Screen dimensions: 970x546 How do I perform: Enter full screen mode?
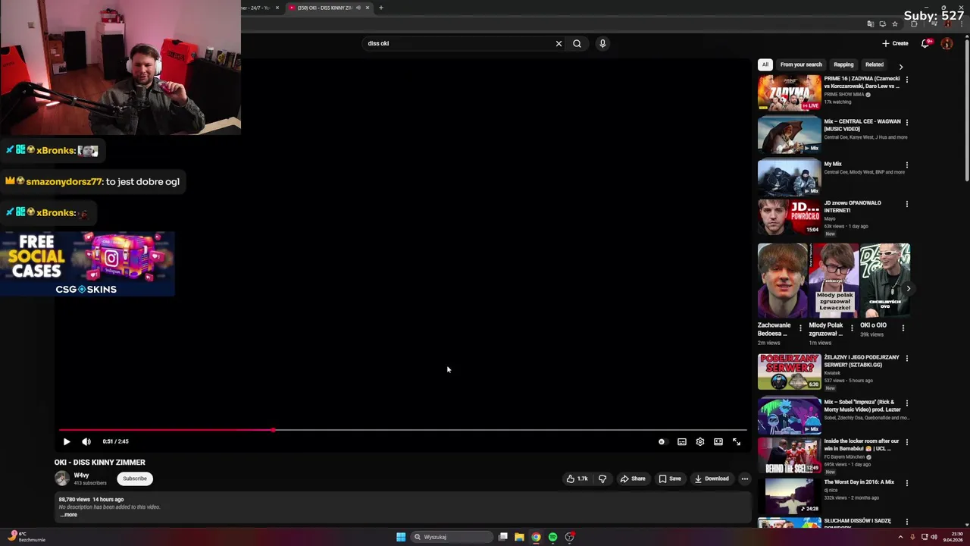click(x=737, y=441)
